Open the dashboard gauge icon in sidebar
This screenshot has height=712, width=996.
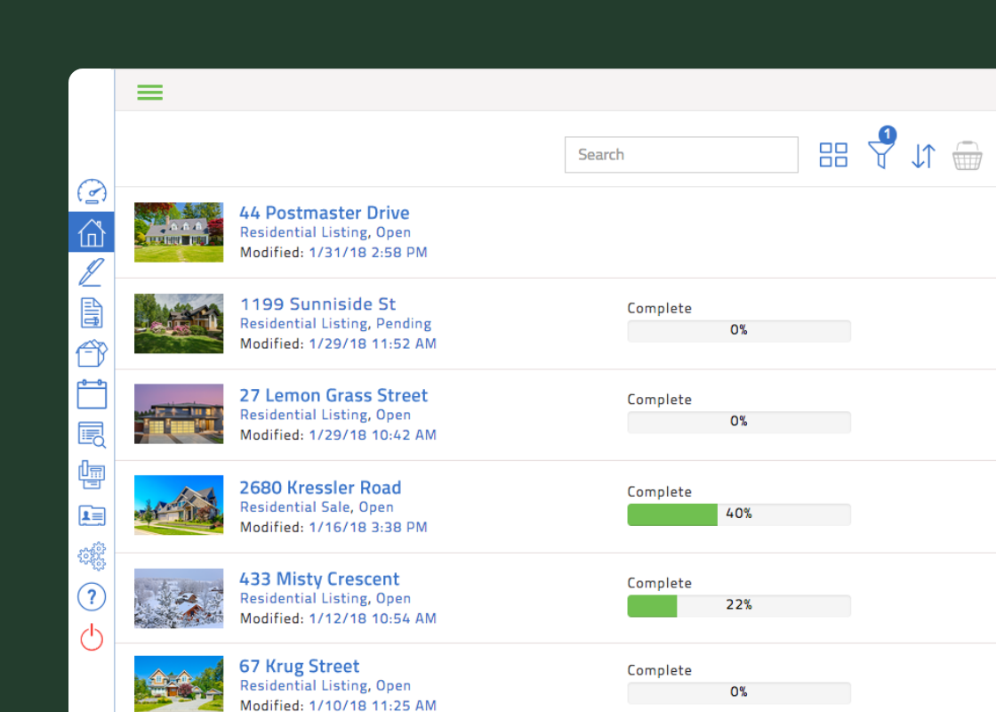[92, 191]
